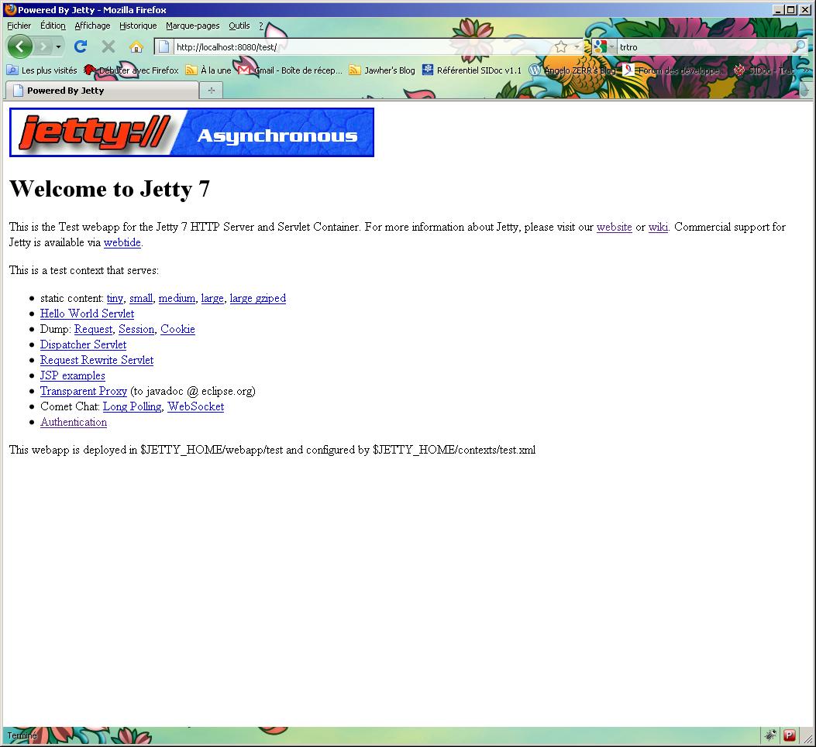This screenshot has width=816, height=747.
Task: Go to the home page icon
Action: pyautogui.click(x=136, y=46)
